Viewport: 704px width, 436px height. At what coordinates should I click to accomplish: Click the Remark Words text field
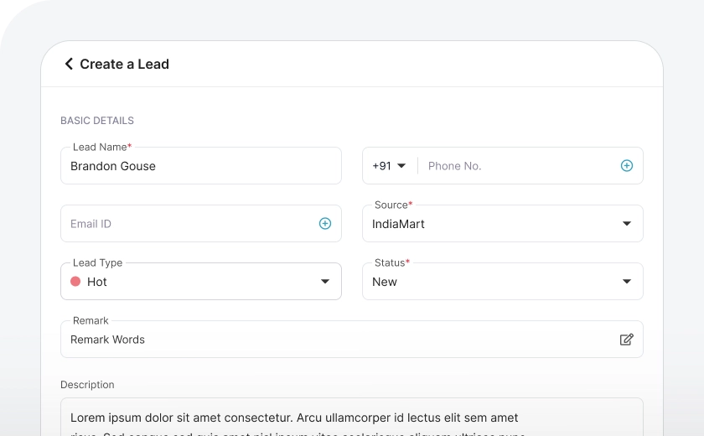(x=335, y=340)
